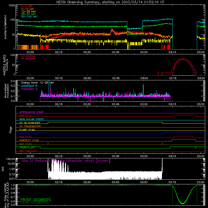Click the livetime dip minimum near 03:20
The image size is (208, 208).
183,203
